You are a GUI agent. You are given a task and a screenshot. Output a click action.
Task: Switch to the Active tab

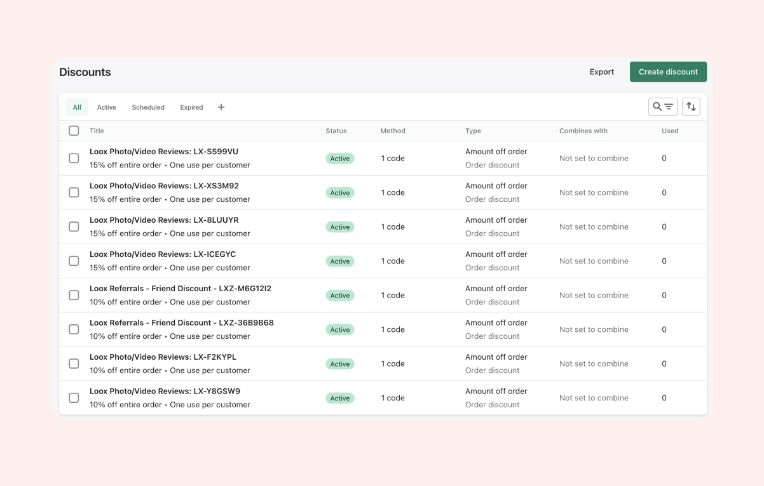(x=106, y=107)
